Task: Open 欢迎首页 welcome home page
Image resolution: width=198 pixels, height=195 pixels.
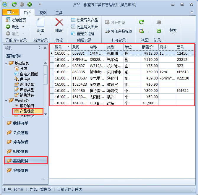Action: click(16, 20)
